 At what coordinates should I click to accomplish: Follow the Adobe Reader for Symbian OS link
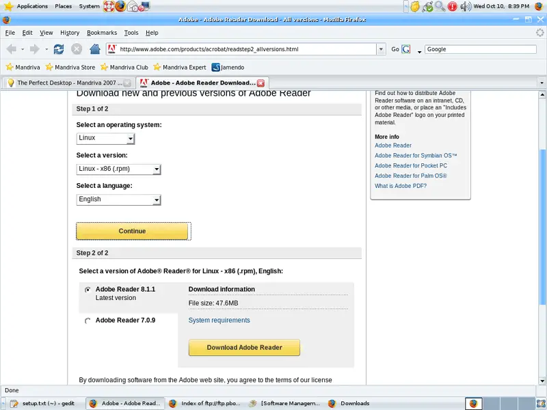[416, 156]
